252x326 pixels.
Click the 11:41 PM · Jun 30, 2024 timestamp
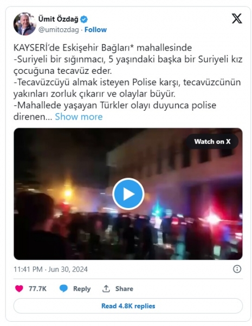click(50, 269)
